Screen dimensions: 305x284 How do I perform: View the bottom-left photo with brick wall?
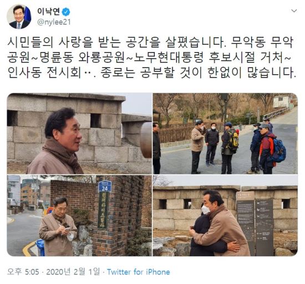click(79, 216)
